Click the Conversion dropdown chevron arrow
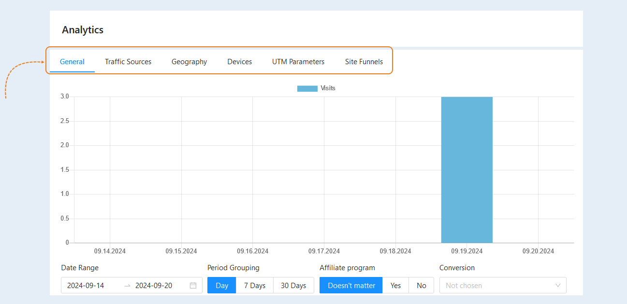627x304 pixels. (x=558, y=286)
